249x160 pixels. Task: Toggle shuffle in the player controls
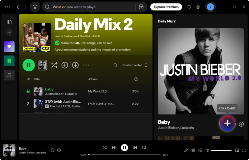(x=105, y=148)
